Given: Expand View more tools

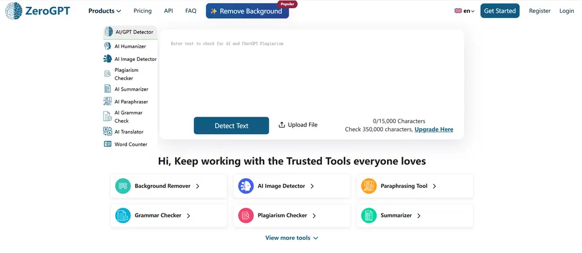Looking at the screenshot, I should point(292,238).
